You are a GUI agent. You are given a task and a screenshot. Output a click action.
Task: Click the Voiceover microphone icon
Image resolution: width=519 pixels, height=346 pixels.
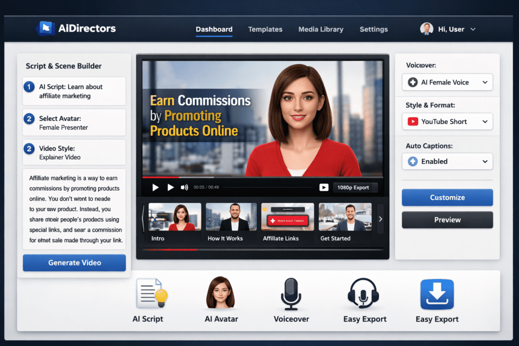291,294
